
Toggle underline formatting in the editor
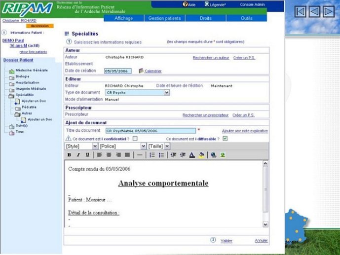87,155
